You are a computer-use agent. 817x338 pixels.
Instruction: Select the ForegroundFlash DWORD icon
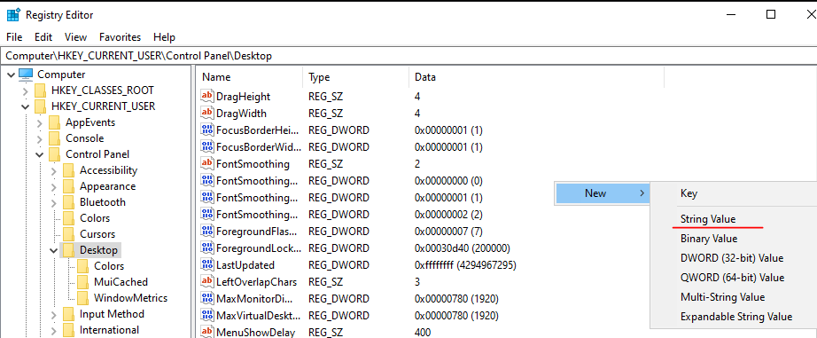pyautogui.click(x=206, y=231)
